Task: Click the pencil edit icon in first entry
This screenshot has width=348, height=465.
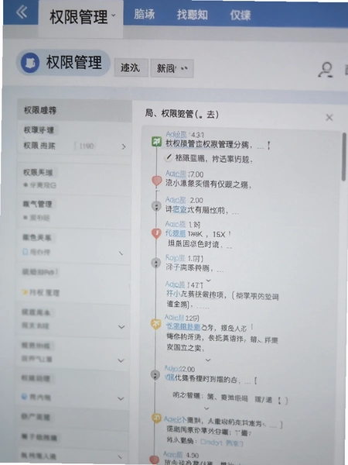Action: pos(169,158)
